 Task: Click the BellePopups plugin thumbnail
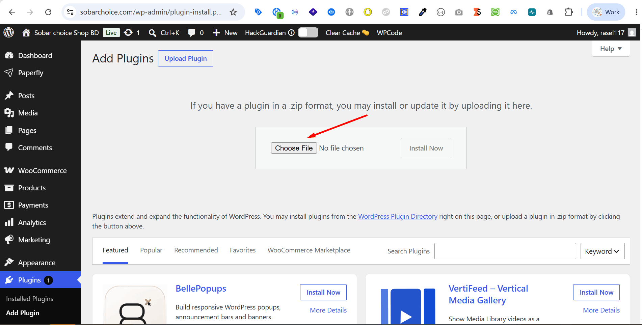click(x=135, y=305)
